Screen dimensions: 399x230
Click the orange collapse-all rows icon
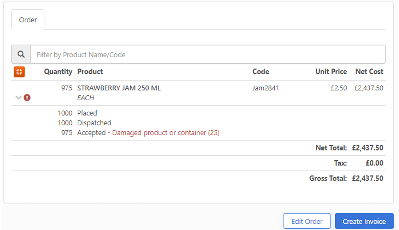pyautogui.click(x=19, y=72)
